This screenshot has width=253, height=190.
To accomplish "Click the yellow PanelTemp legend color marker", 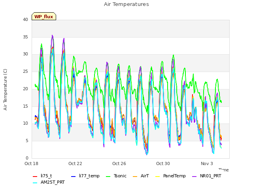I will [x=157, y=177].
